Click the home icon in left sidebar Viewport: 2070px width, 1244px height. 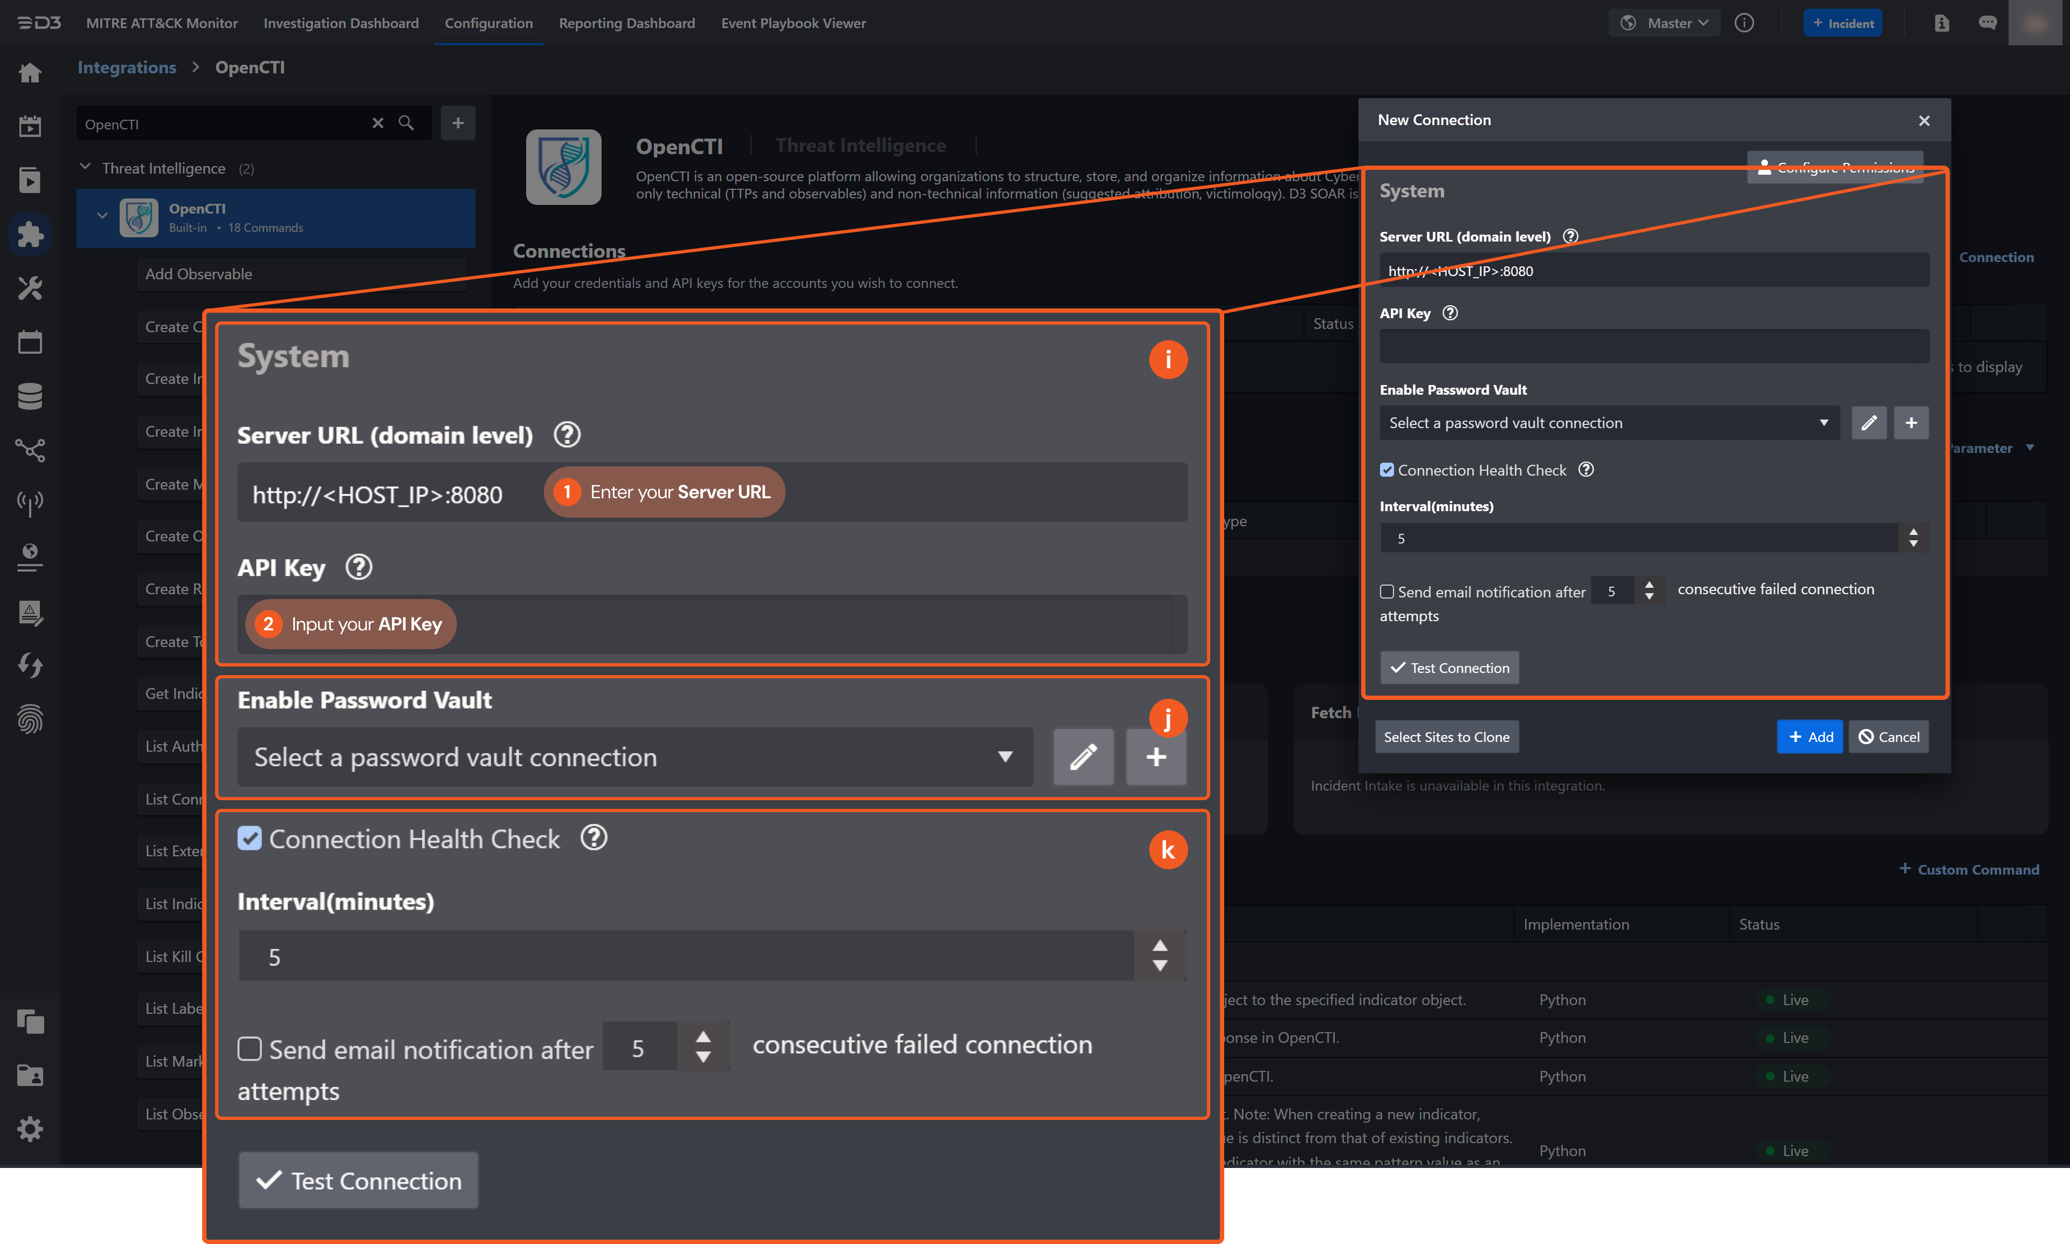point(30,73)
